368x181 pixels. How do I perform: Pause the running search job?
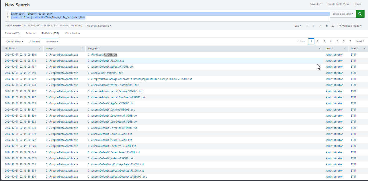click(307, 25)
